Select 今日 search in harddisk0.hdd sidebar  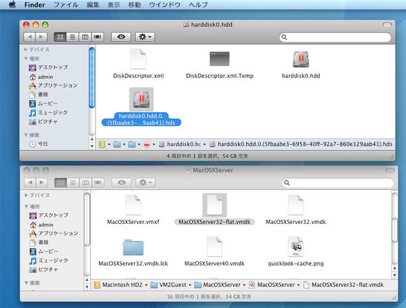(39, 144)
